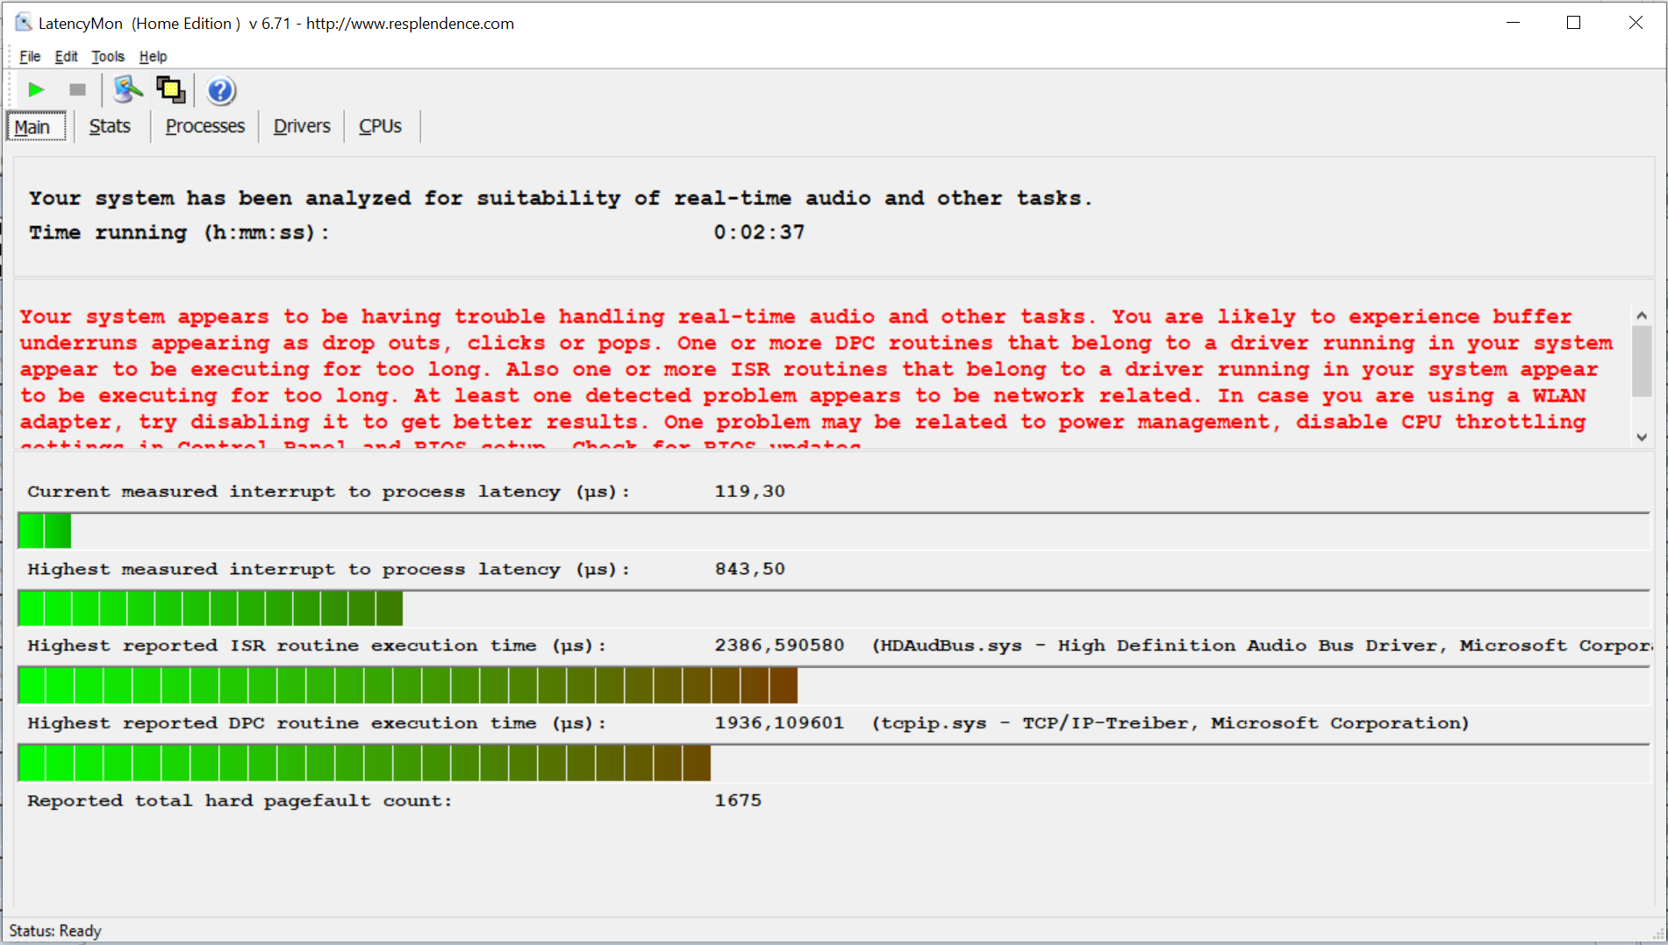Click the scroll up arrow of the warning text
Screen dimensions: 1668x945
click(x=1642, y=315)
